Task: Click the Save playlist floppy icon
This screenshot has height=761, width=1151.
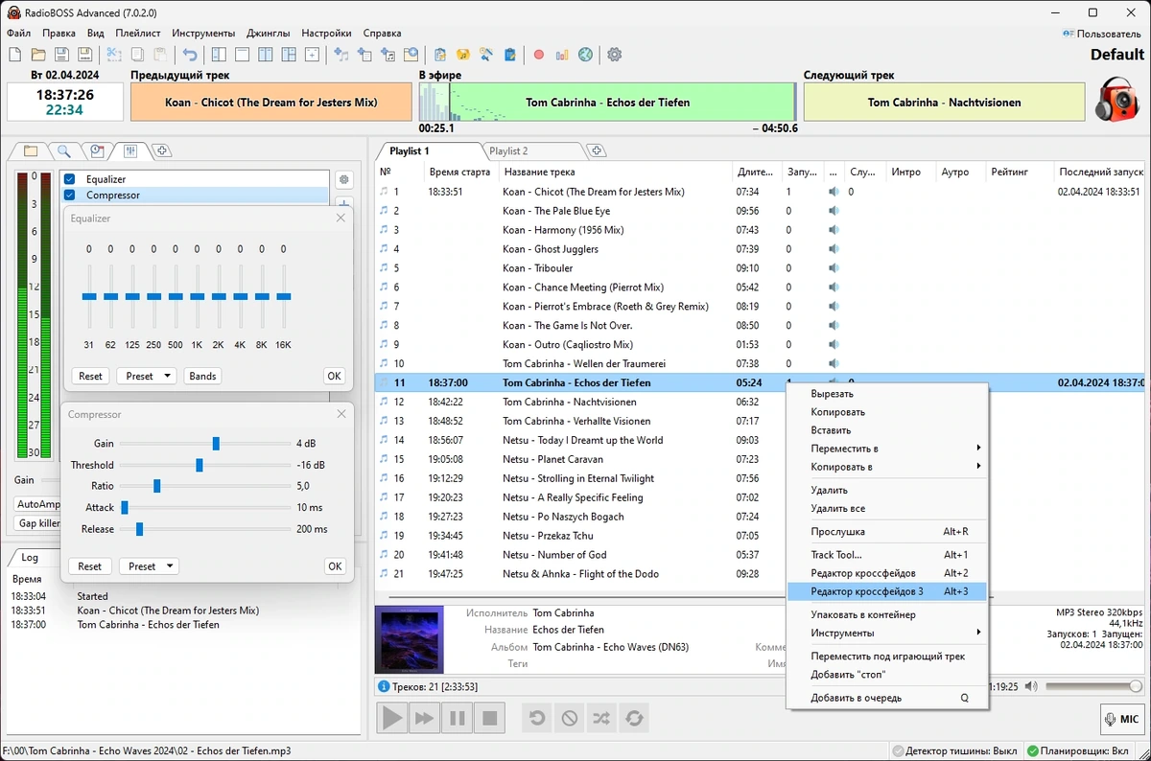Action: click(x=61, y=55)
